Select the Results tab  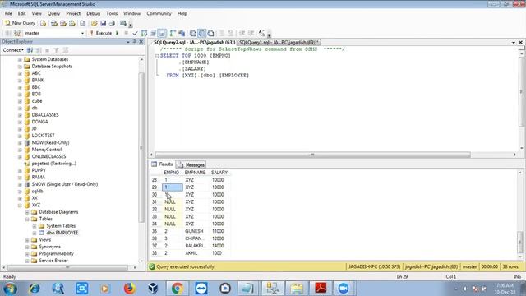click(x=163, y=164)
